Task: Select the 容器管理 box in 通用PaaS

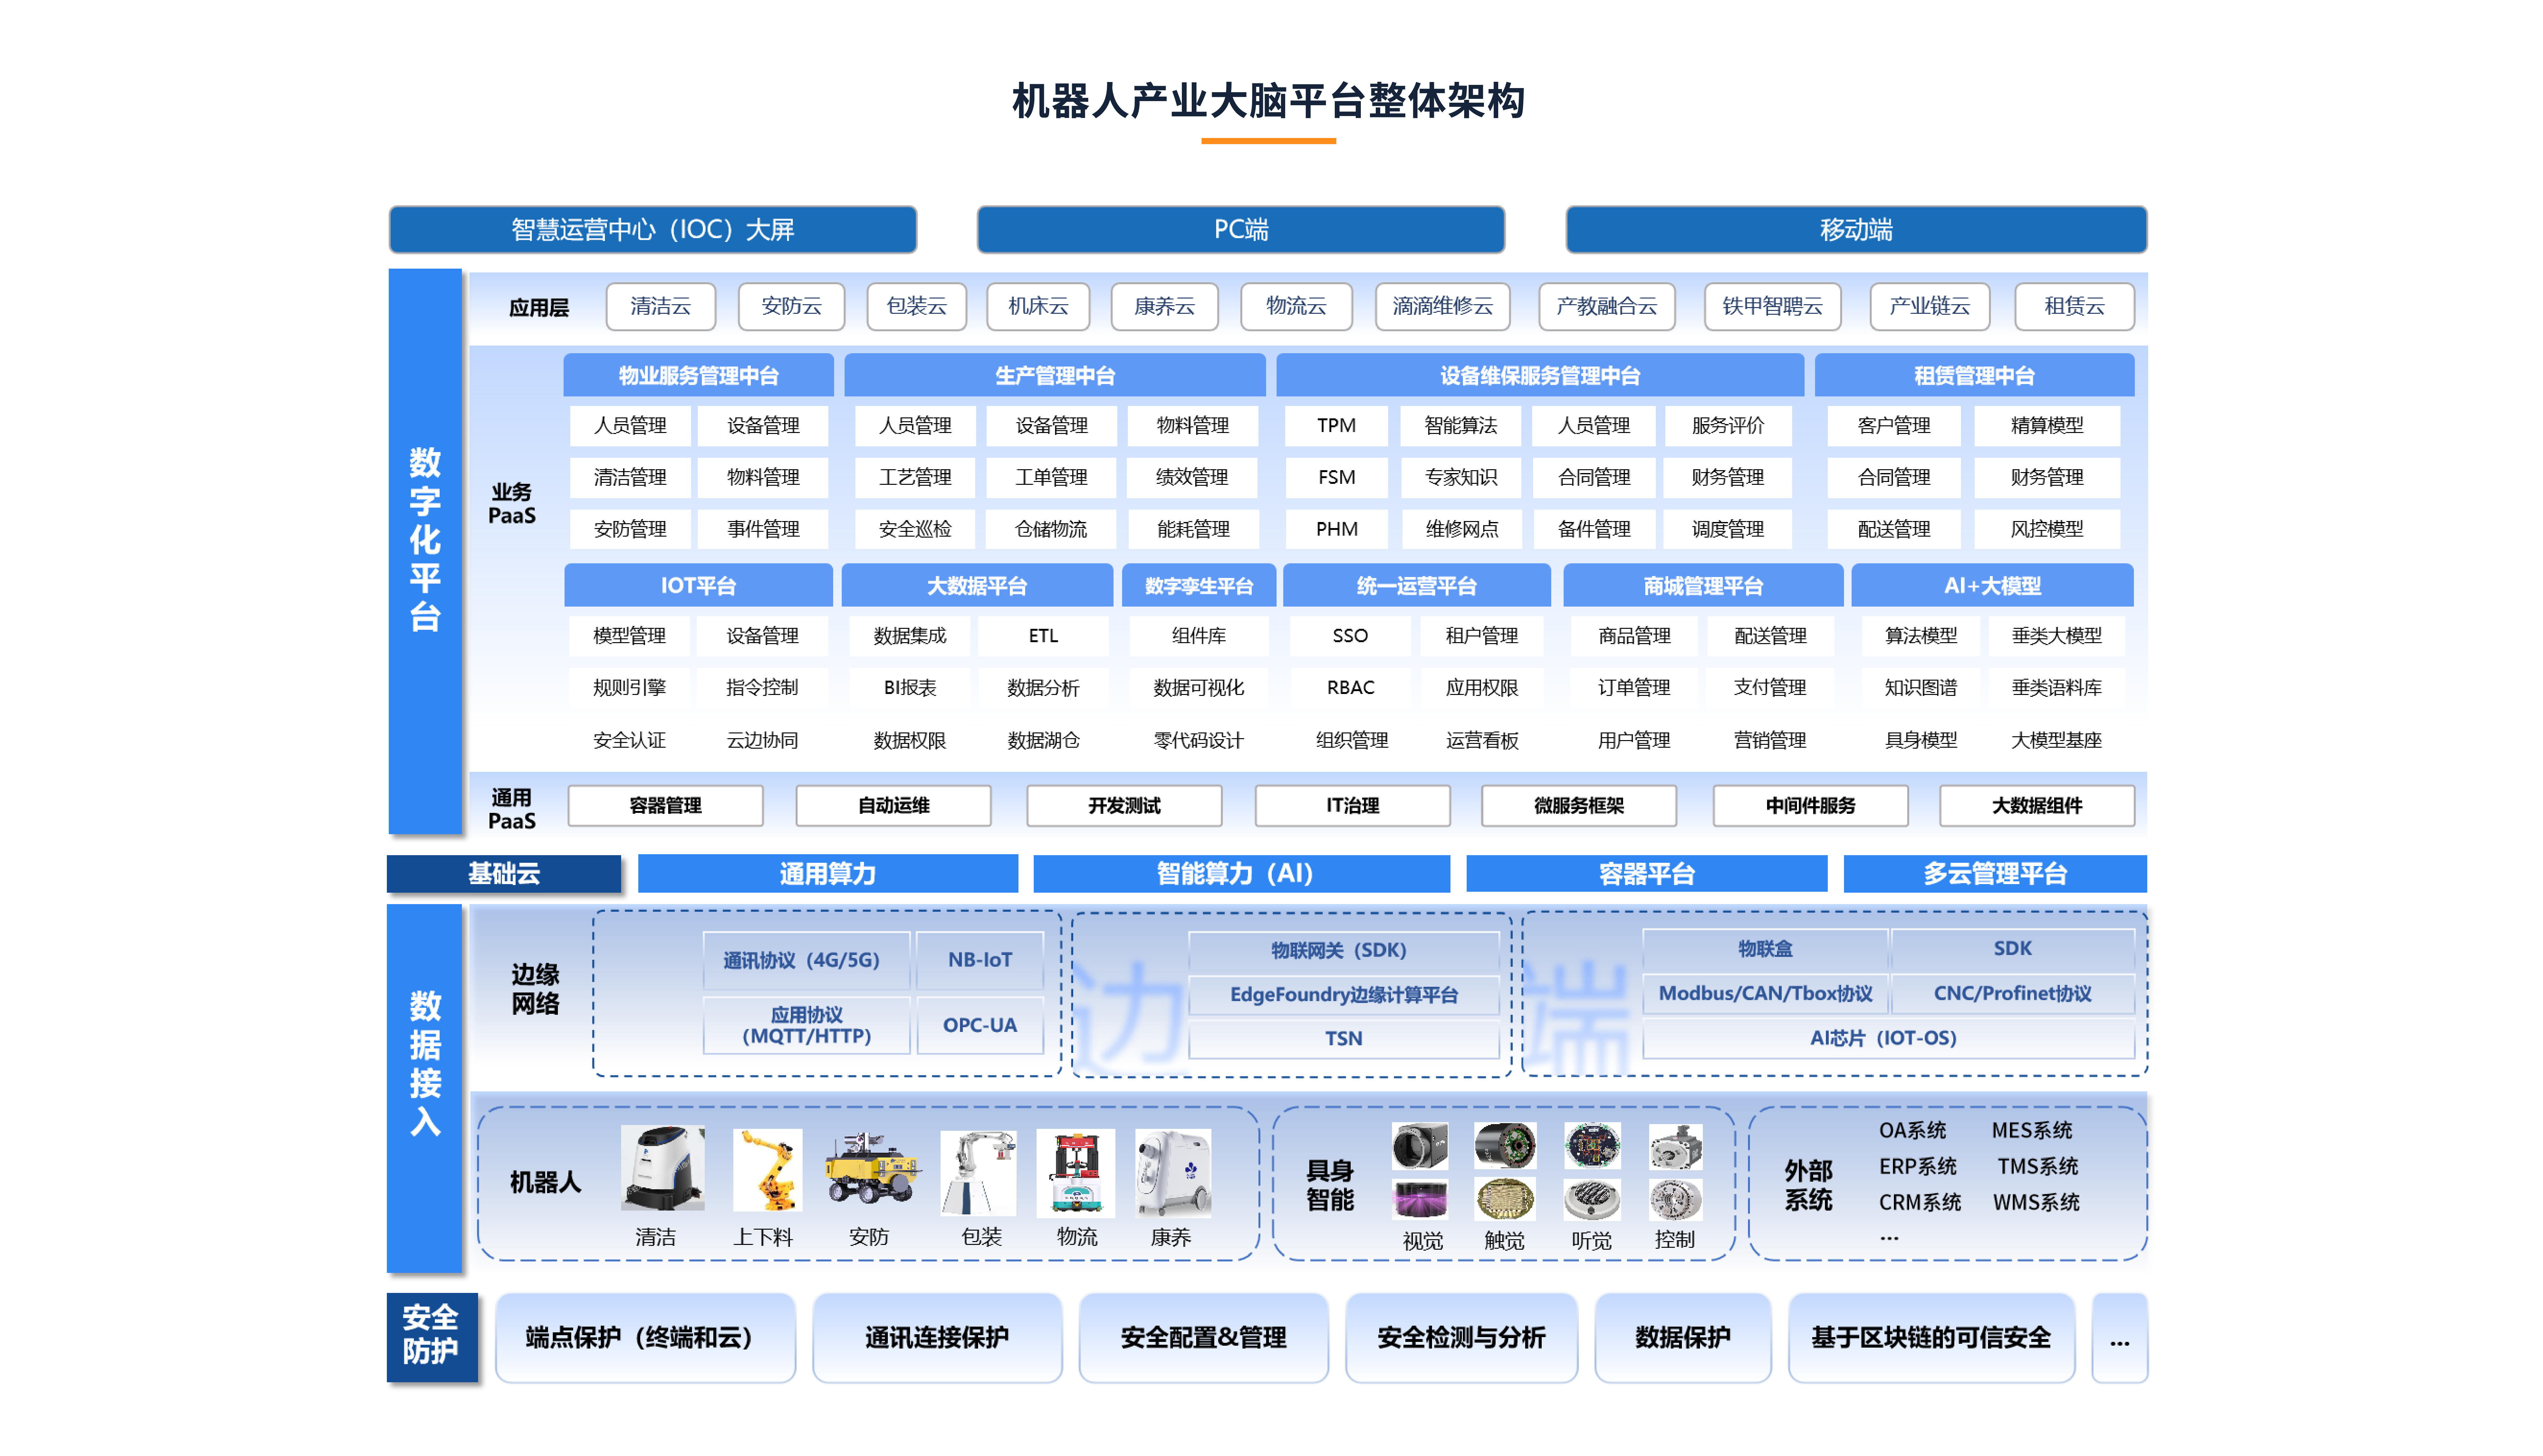Action: [666, 805]
